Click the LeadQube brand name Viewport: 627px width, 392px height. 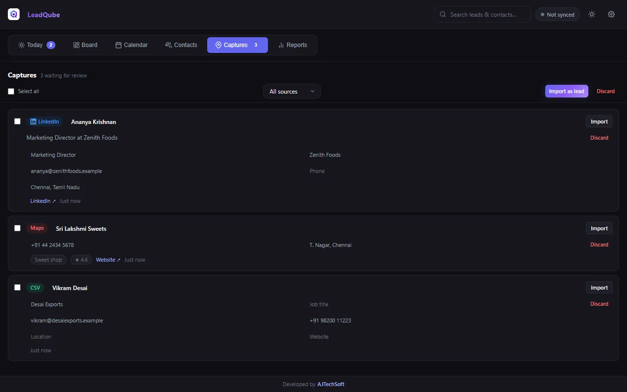pyautogui.click(x=44, y=15)
